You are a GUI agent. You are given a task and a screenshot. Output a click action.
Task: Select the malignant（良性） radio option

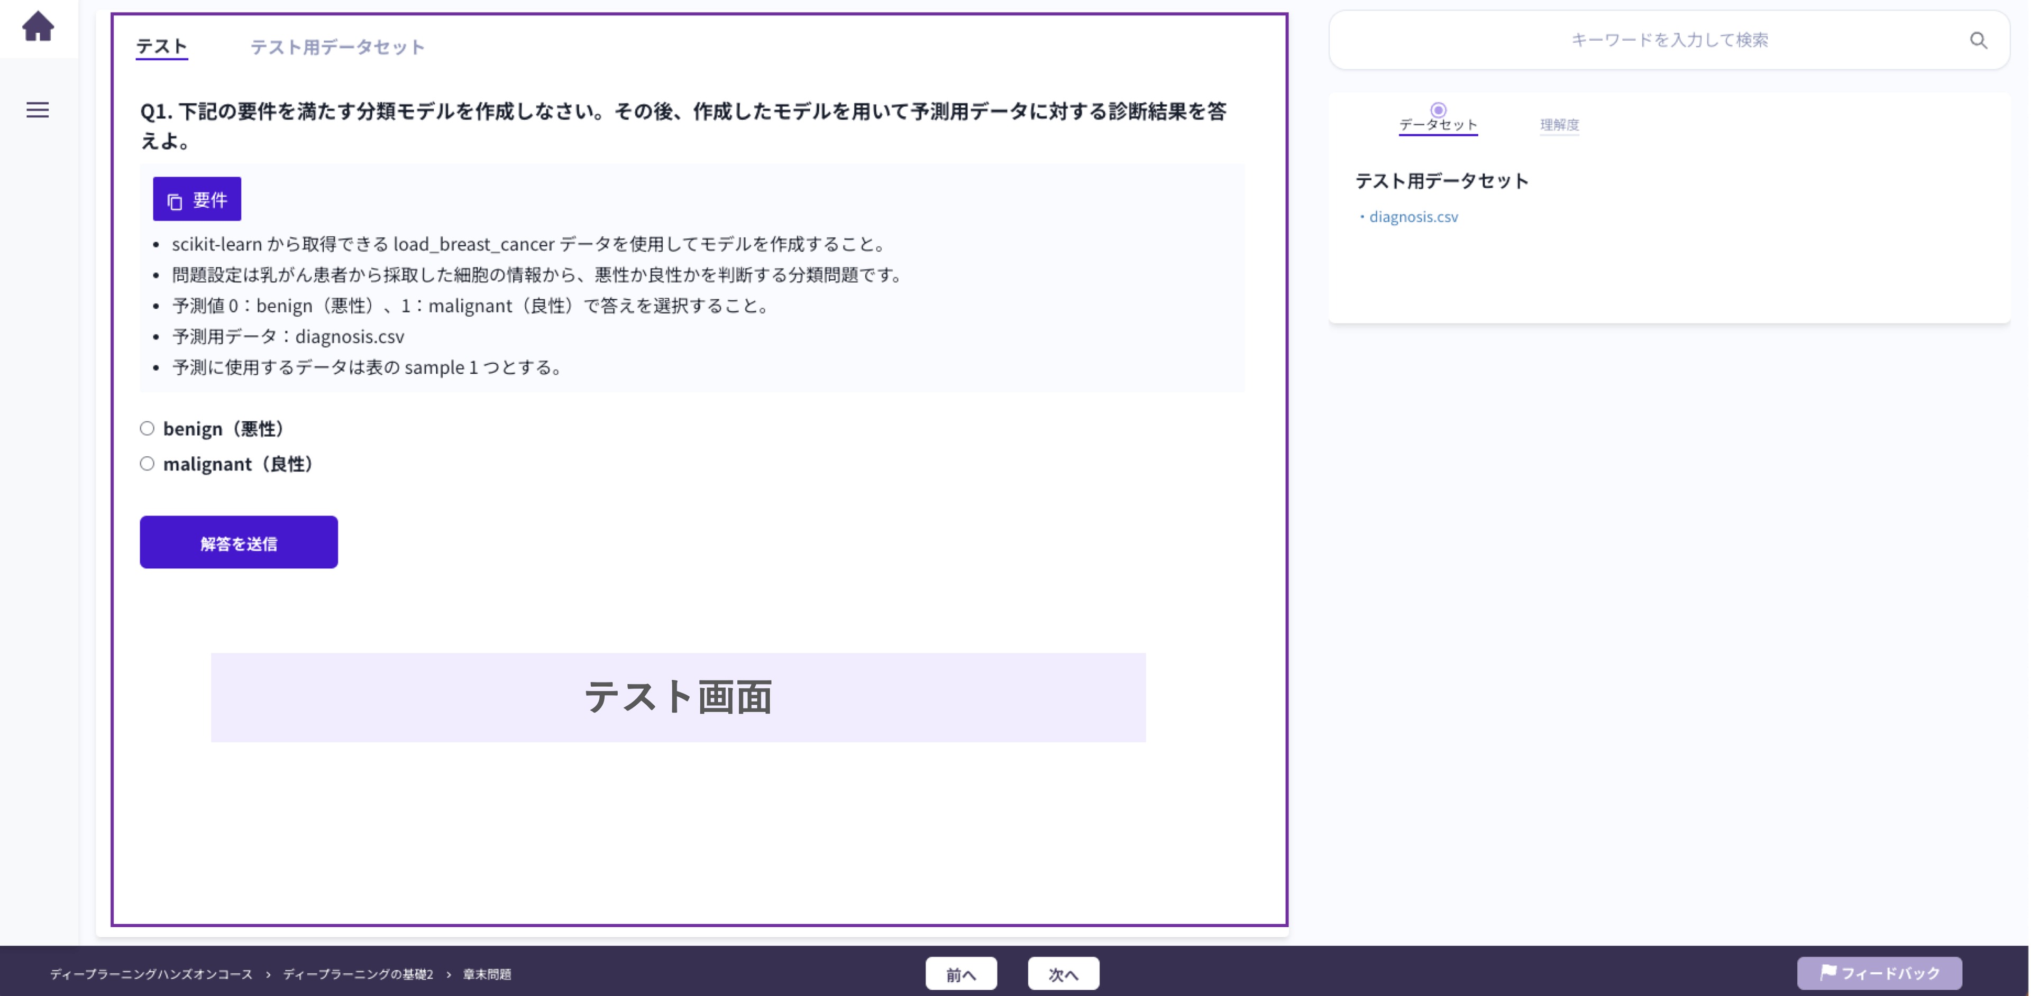(148, 464)
